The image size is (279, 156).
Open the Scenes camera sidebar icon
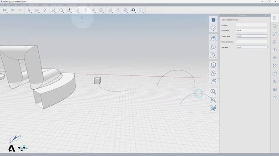click(x=275, y=50)
